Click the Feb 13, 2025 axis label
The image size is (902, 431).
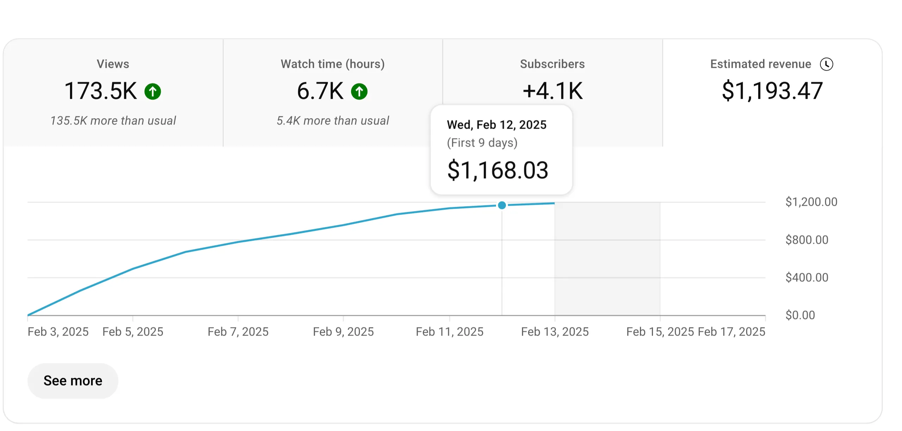pyautogui.click(x=555, y=332)
